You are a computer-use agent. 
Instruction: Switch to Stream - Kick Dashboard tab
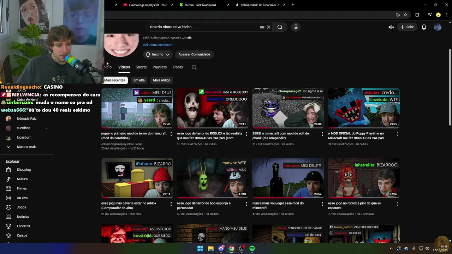204,5
